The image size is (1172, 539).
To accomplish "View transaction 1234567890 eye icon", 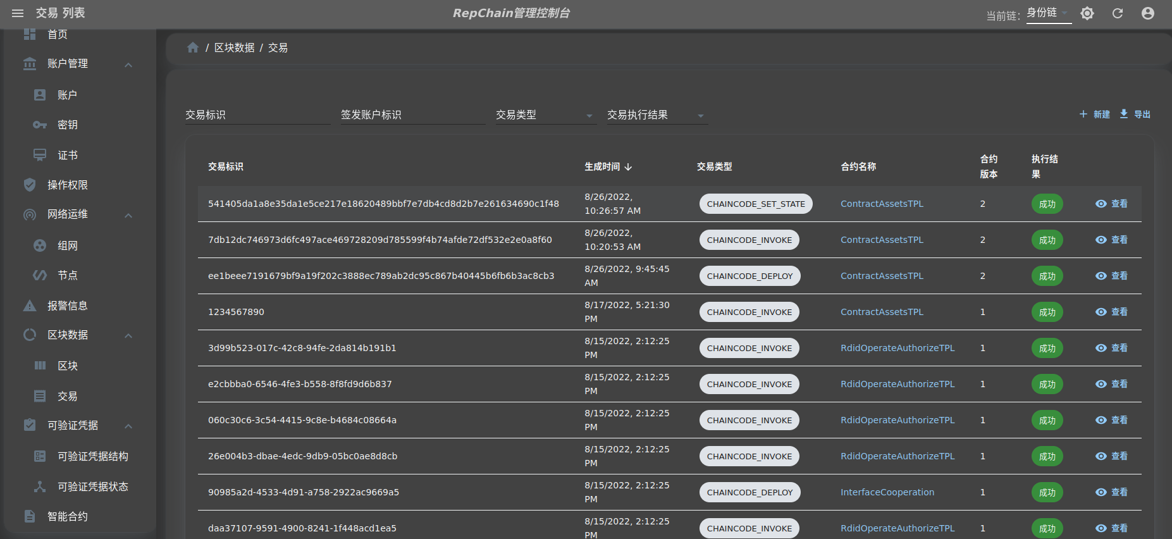I will point(1101,312).
